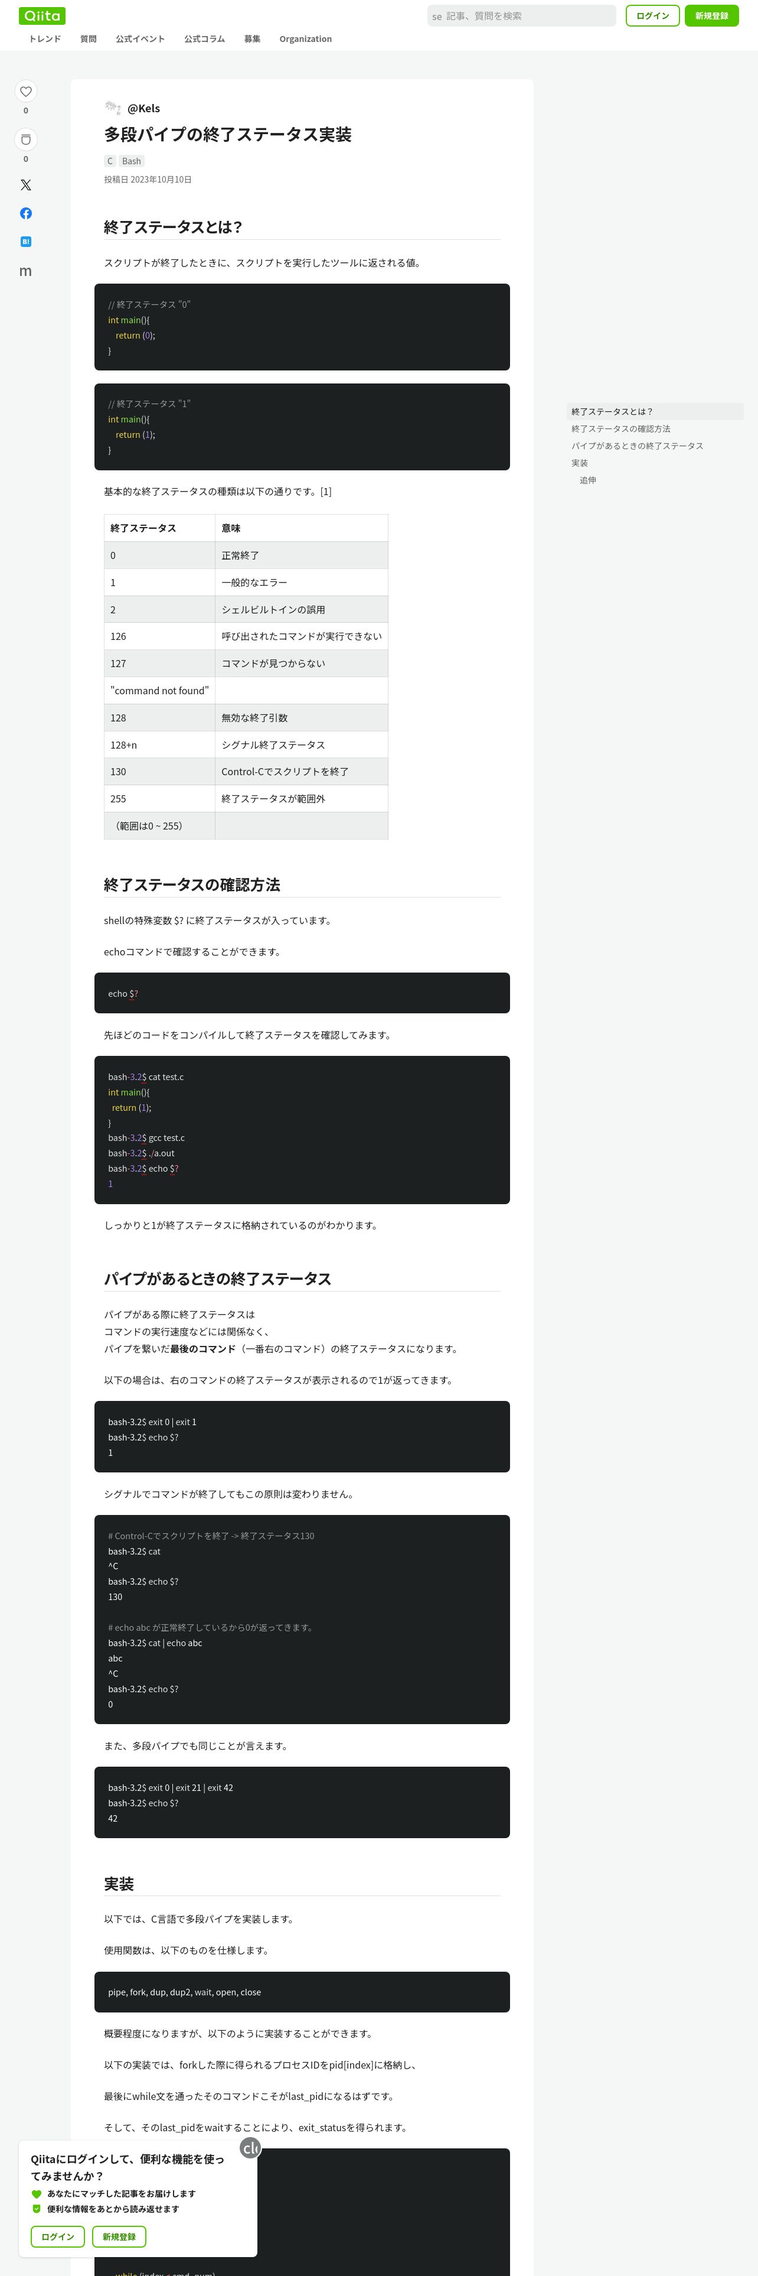Open the 公式イベント tab
Viewport: 758px width, 2276px height.
141,39
